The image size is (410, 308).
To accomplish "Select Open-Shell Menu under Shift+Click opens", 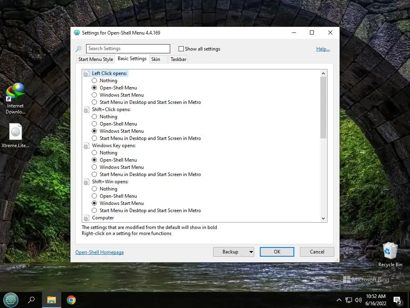I will (94, 124).
